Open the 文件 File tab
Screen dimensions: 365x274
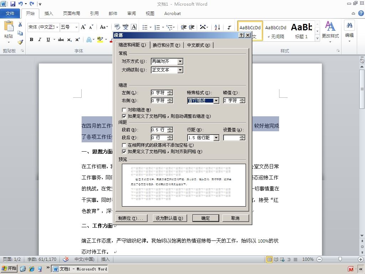pyautogui.click(x=10, y=14)
